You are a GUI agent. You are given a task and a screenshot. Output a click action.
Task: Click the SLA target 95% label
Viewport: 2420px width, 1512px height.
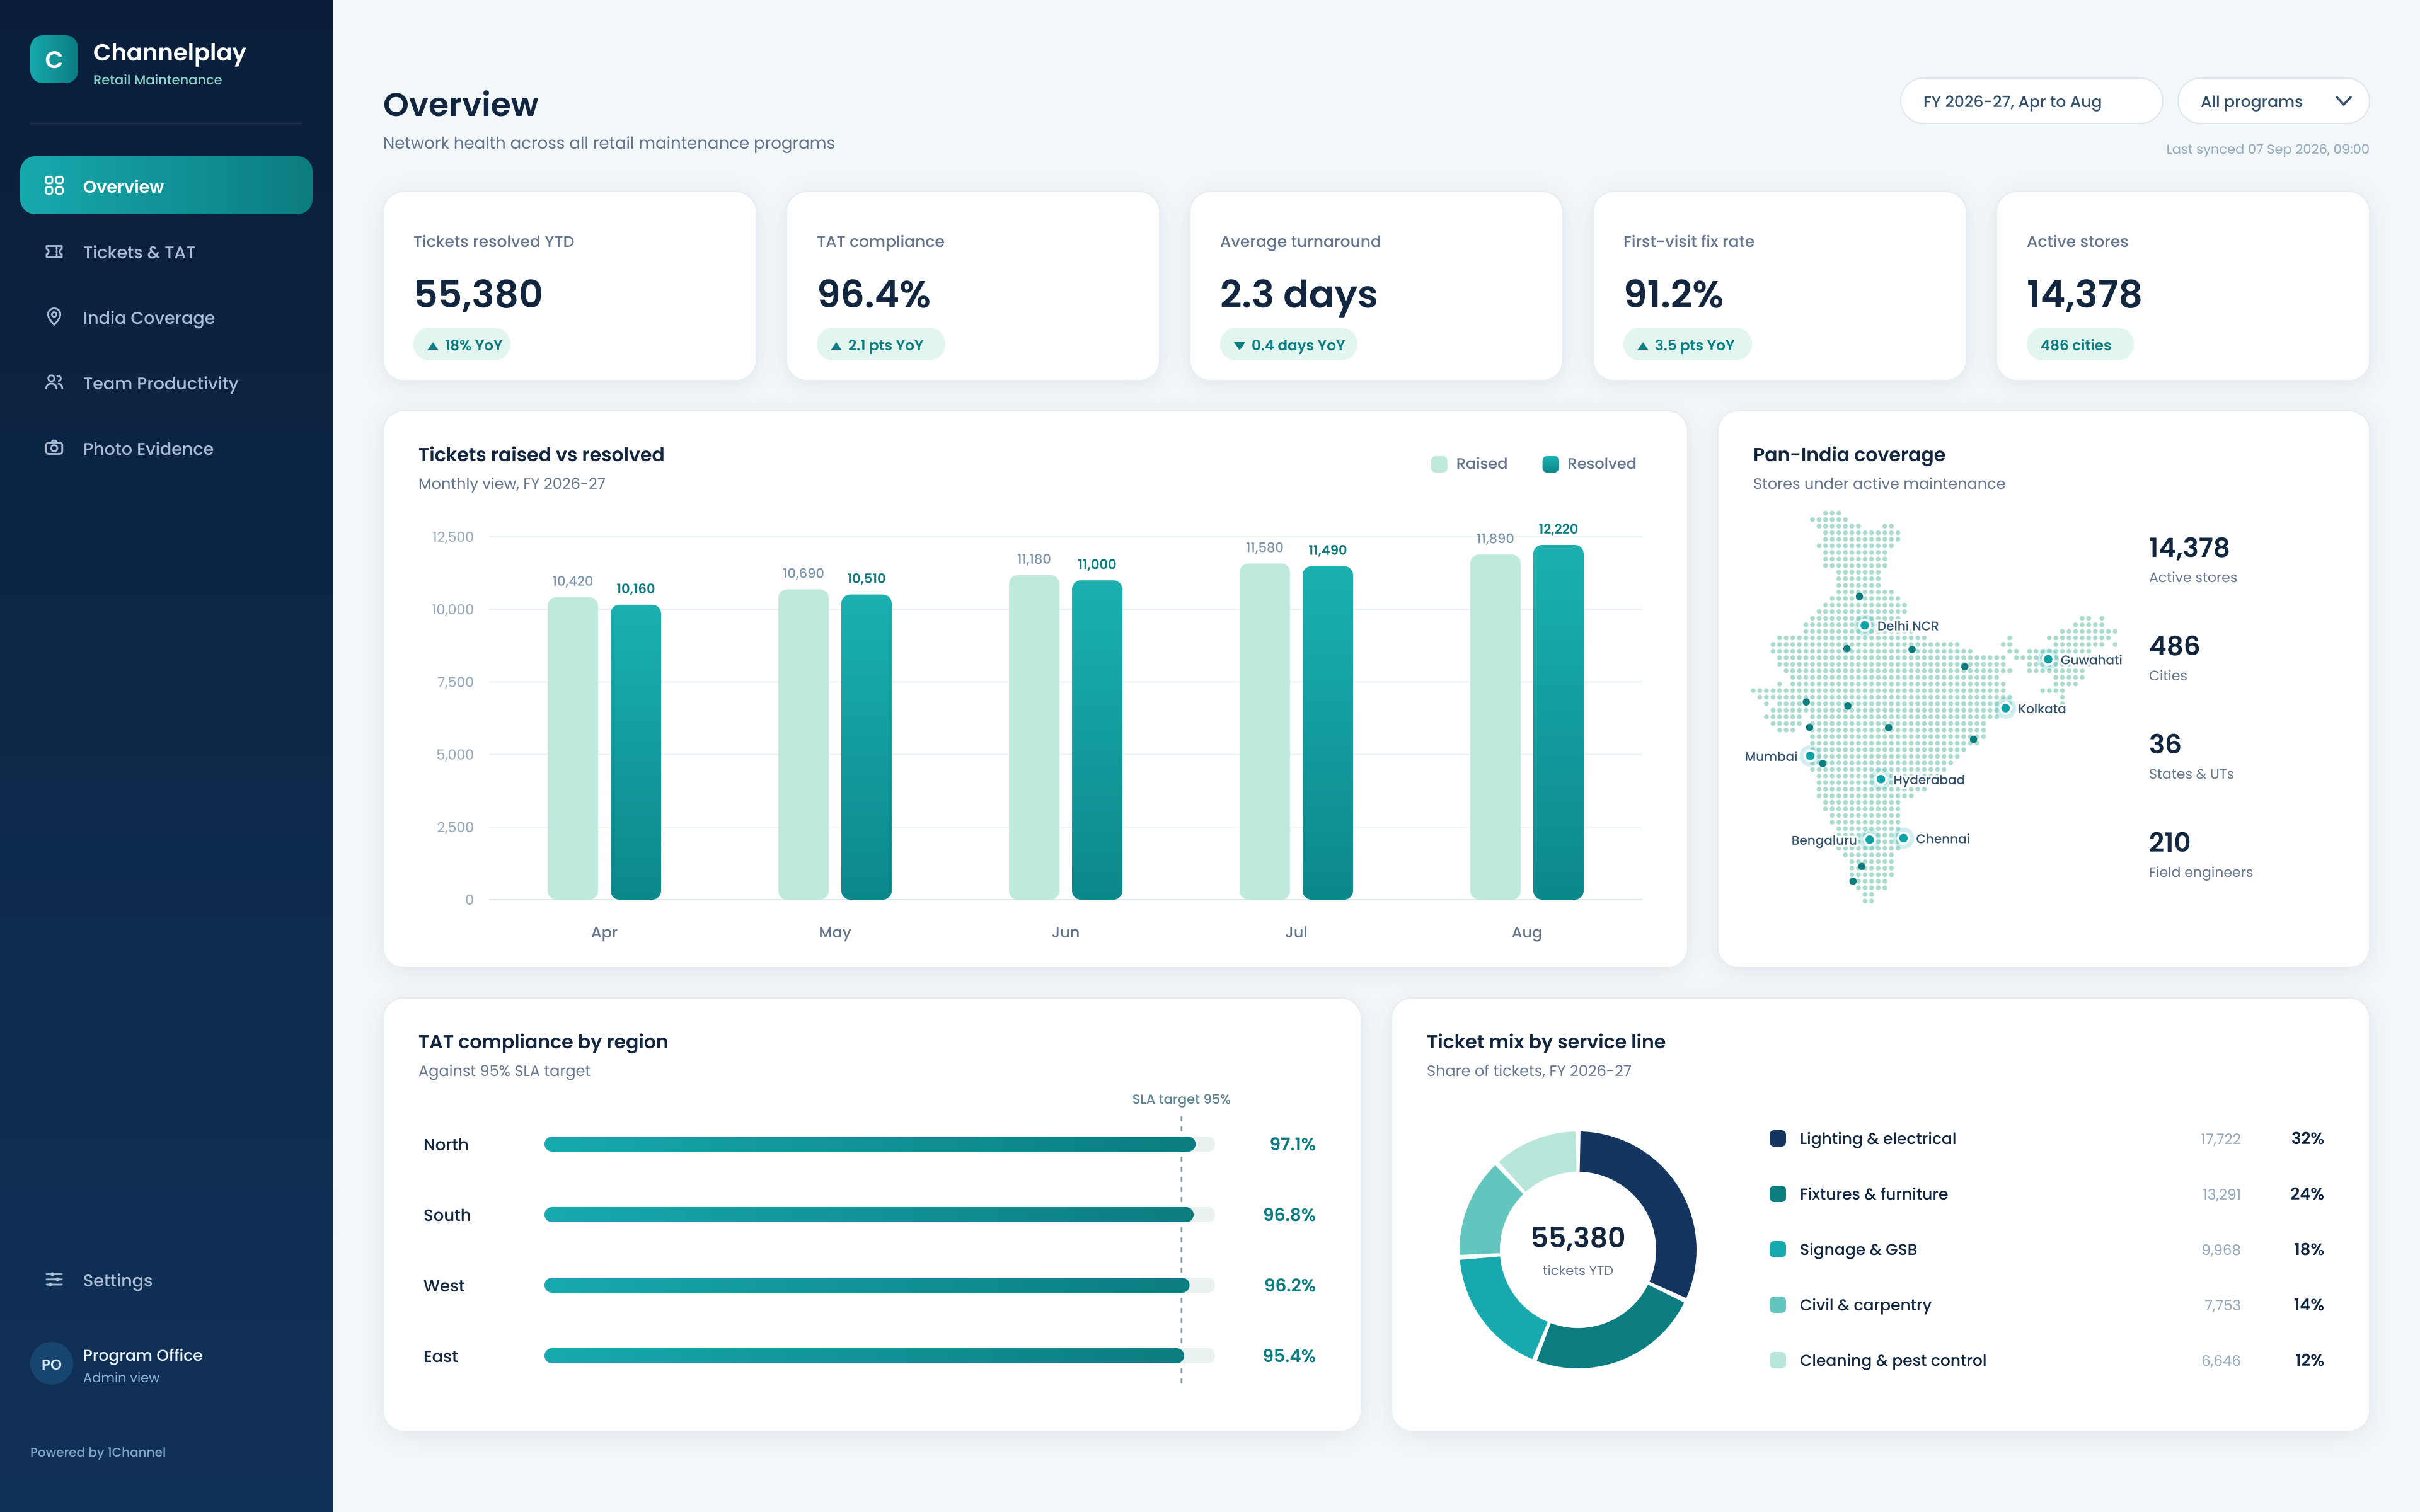[1181, 1099]
